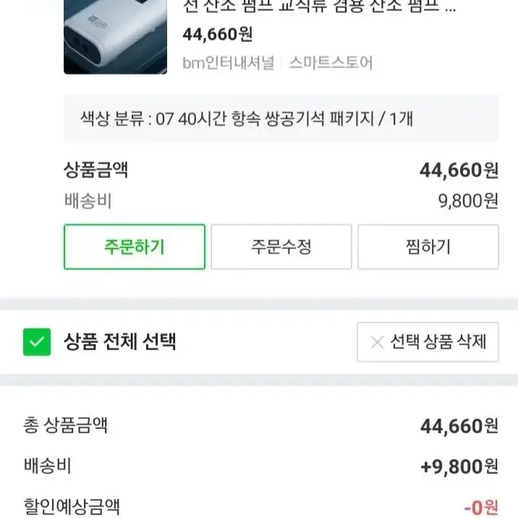Click the 스마트스토어 label
The image size is (518, 518).
(331, 62)
